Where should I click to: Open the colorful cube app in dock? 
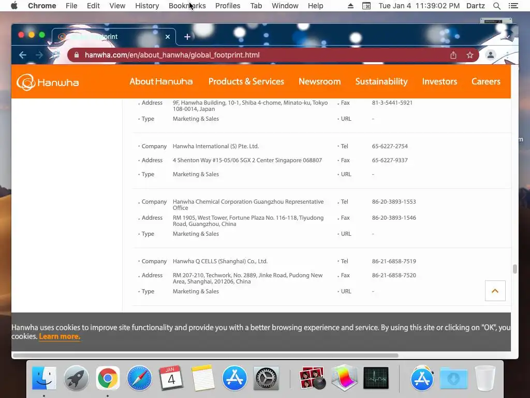pos(344,378)
